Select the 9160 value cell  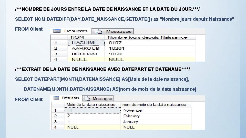pos(150,54)
